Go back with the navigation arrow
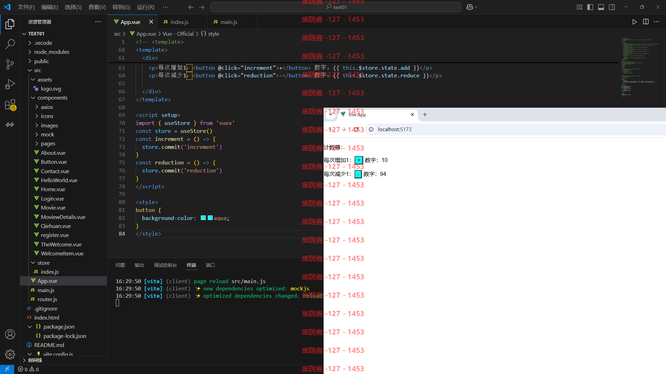Image resolution: width=666 pixels, height=374 pixels. click(x=190, y=7)
